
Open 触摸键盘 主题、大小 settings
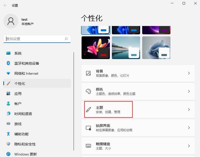[138, 146]
